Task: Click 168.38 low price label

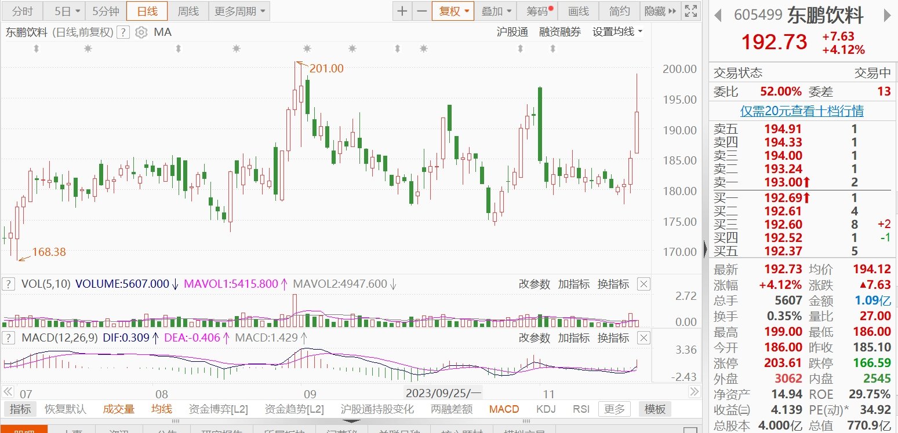Action: point(49,252)
